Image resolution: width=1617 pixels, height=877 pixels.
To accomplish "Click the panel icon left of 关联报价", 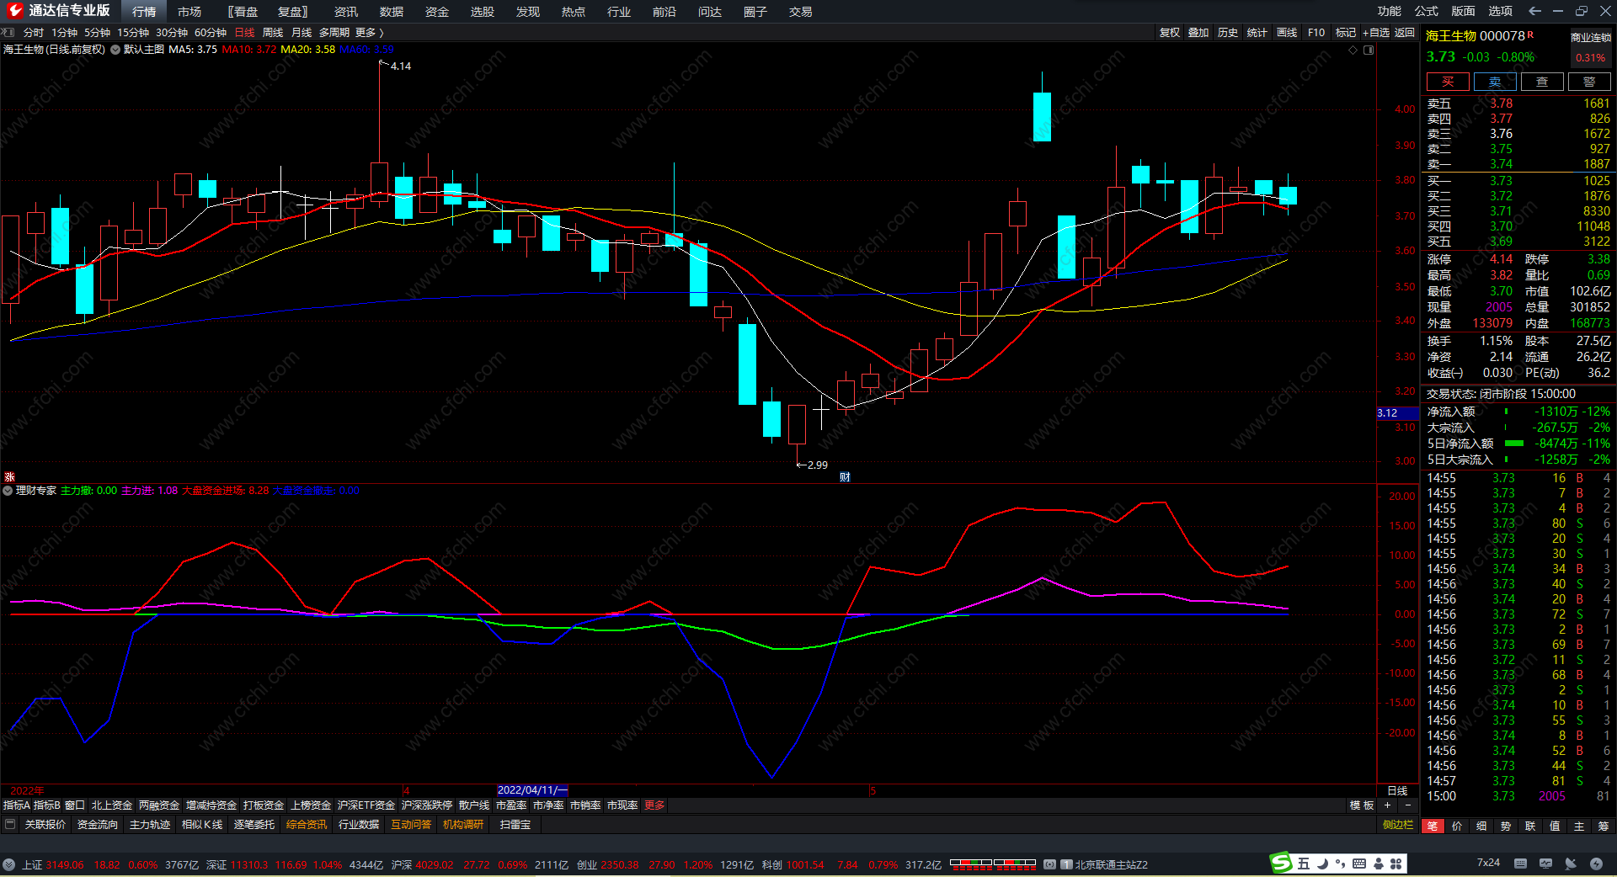I will [10, 825].
